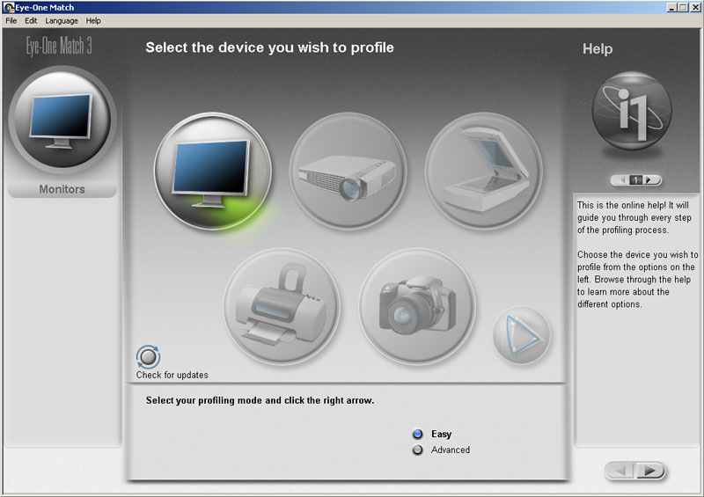
Task: Click 'Select your profiling mode' instruction text
Action: [x=260, y=400]
